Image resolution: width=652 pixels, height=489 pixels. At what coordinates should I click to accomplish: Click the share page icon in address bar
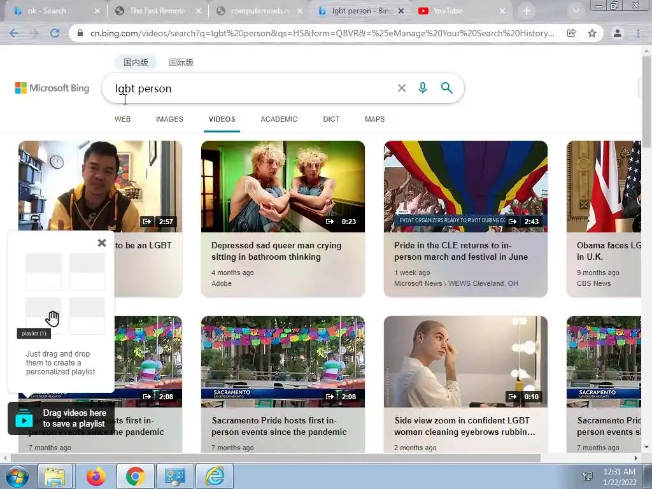pos(571,33)
